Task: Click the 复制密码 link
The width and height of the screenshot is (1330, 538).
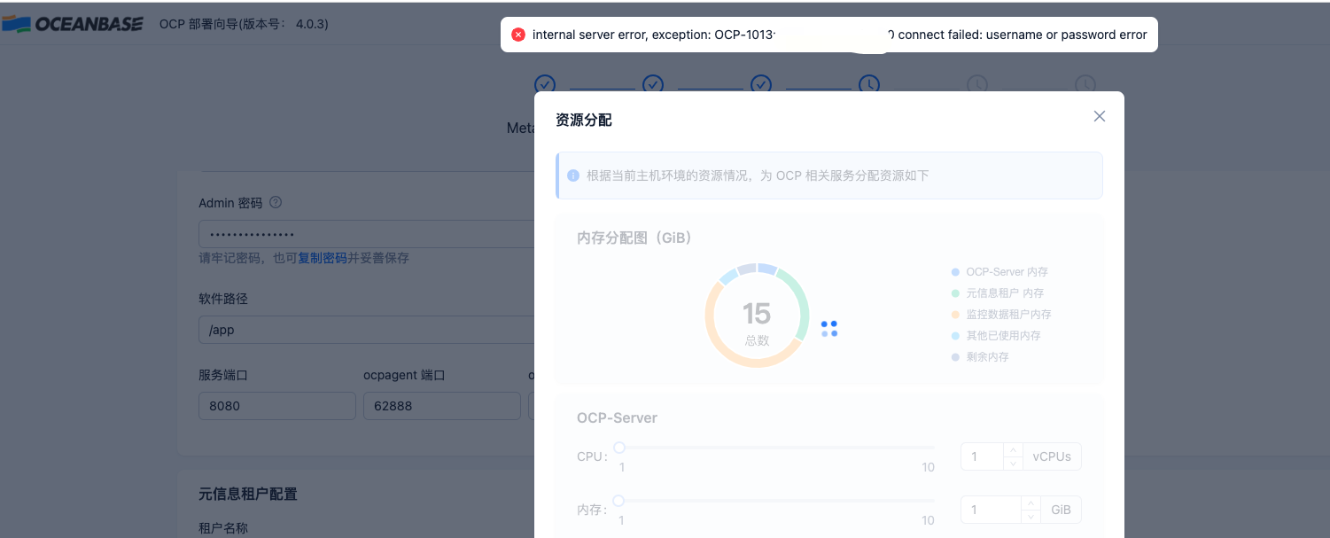Action: coord(323,258)
